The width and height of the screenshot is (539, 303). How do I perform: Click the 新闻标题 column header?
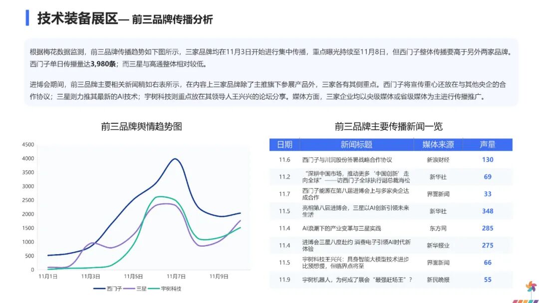[x=356, y=145]
